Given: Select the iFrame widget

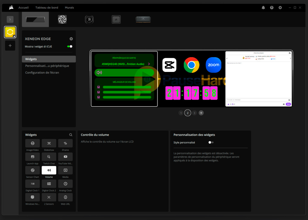Looking at the screenshot, I should point(65,143).
